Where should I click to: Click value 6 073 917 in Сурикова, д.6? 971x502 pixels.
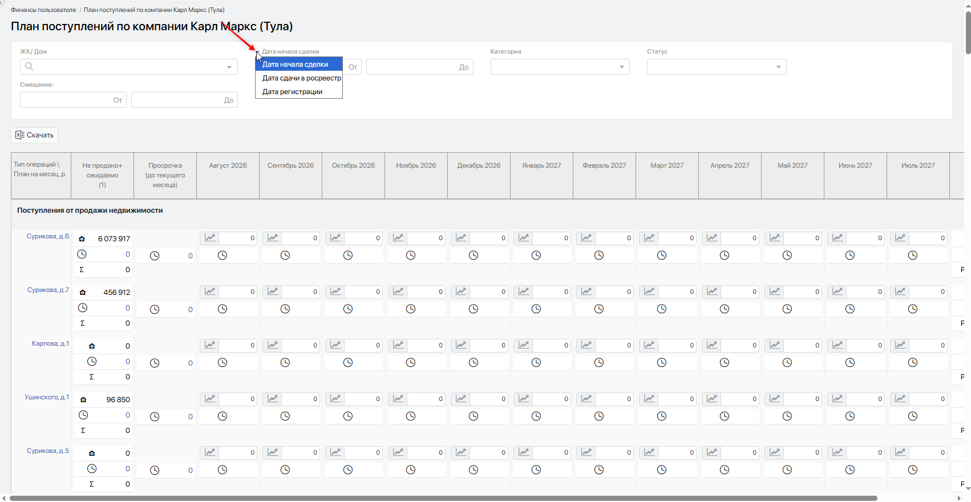coord(114,239)
